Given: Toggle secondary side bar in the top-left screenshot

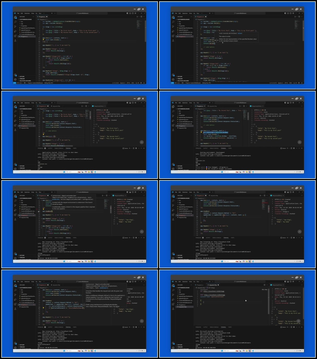Looking at the screenshot, I should 133,13.
